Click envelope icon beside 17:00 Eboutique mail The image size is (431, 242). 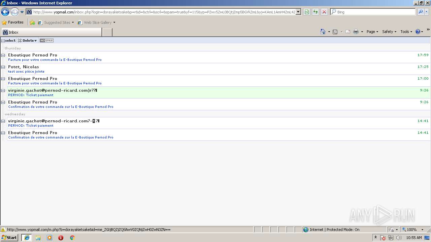(3, 79)
